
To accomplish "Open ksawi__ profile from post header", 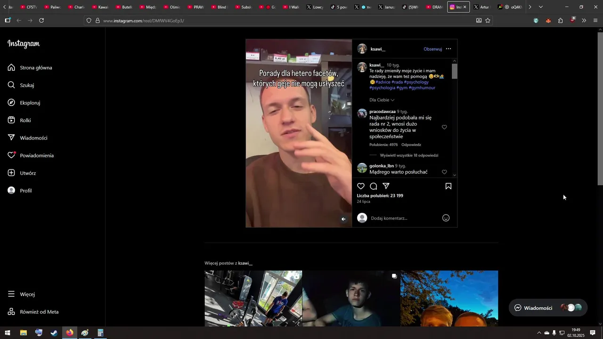I will pyautogui.click(x=378, y=49).
